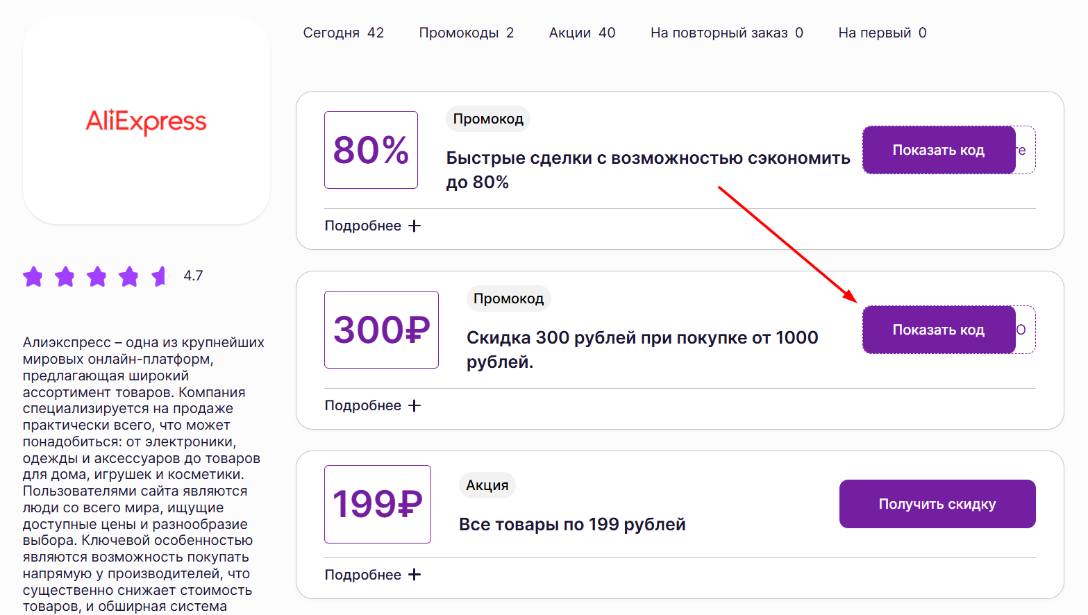
Task: Click the plus icon on the 199₽ card
Action: [x=414, y=574]
